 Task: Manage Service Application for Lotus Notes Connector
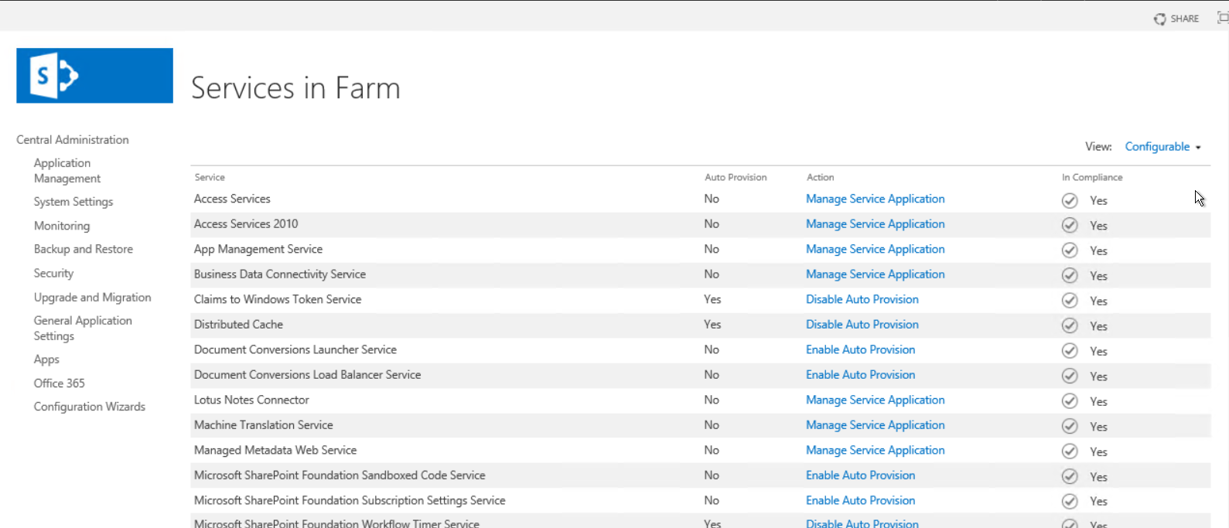coord(876,400)
